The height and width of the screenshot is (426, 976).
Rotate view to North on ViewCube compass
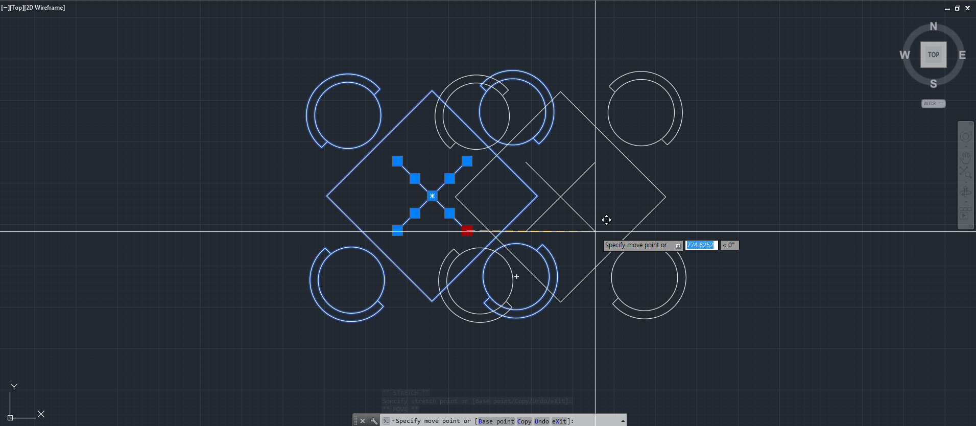[x=933, y=27]
